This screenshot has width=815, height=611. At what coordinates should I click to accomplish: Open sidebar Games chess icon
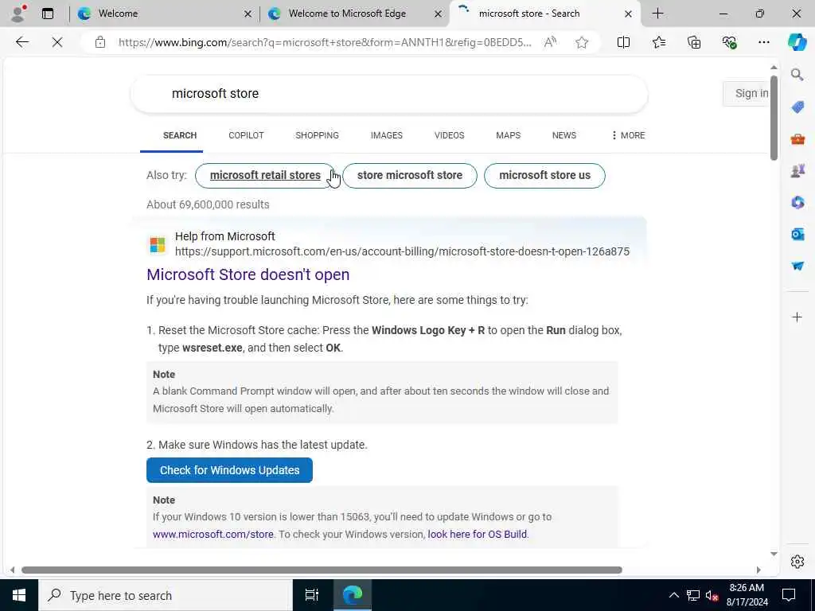coord(797,170)
